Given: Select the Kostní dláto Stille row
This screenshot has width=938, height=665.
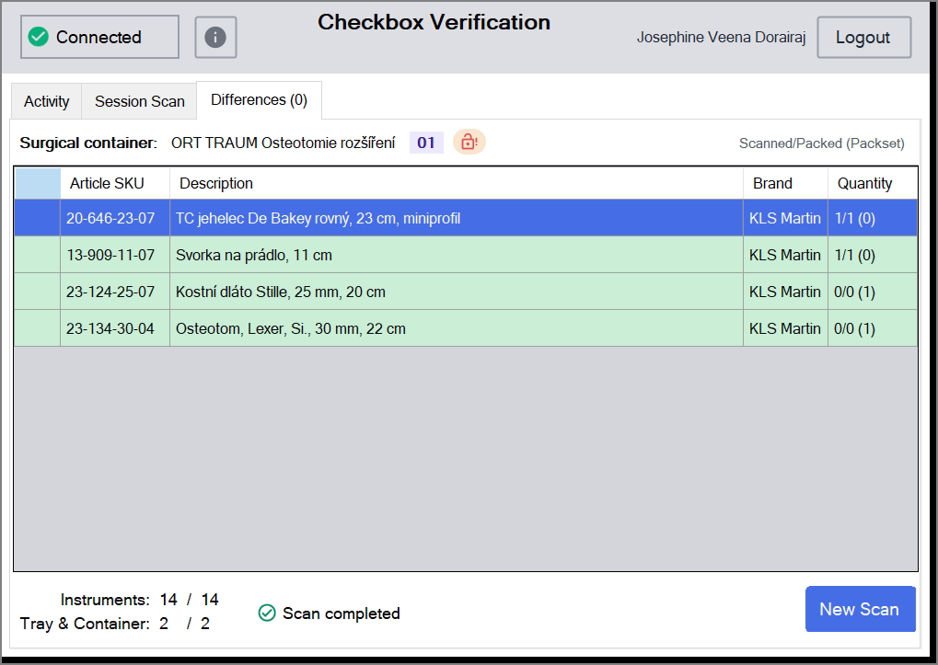Looking at the screenshot, I should click(466, 292).
